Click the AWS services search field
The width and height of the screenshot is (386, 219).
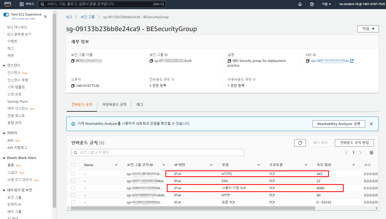point(102,4)
